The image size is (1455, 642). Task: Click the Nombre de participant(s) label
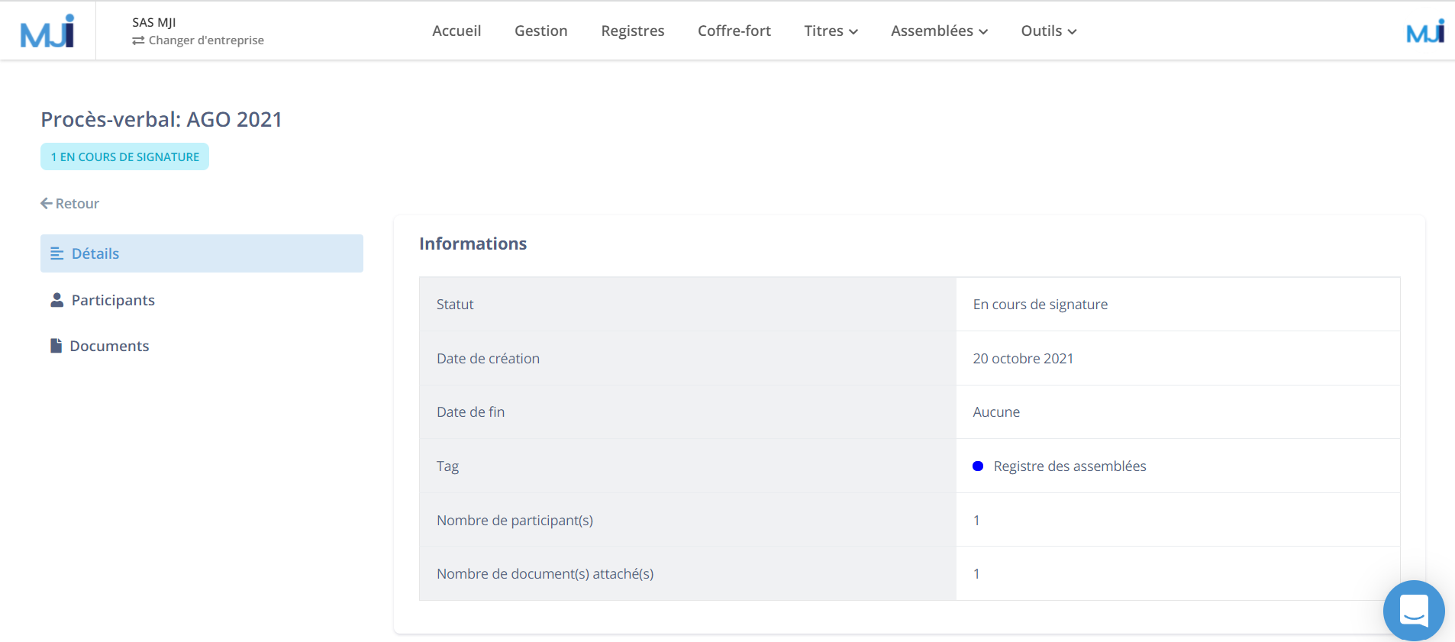point(515,520)
